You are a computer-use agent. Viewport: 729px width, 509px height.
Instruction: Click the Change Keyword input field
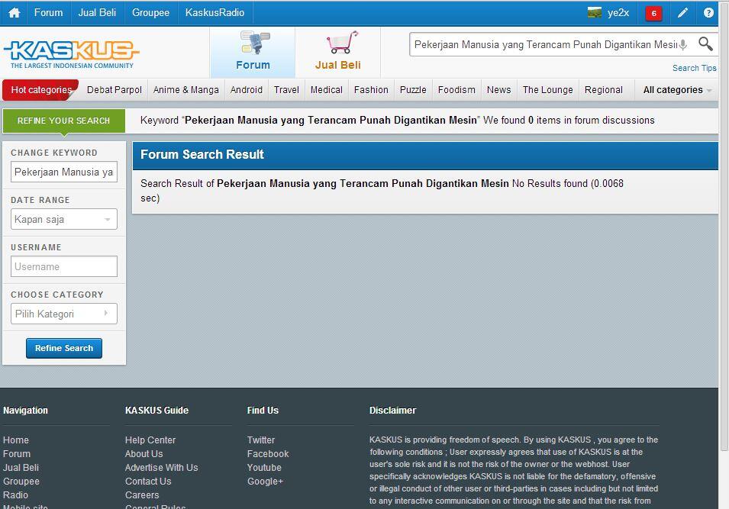(63, 172)
